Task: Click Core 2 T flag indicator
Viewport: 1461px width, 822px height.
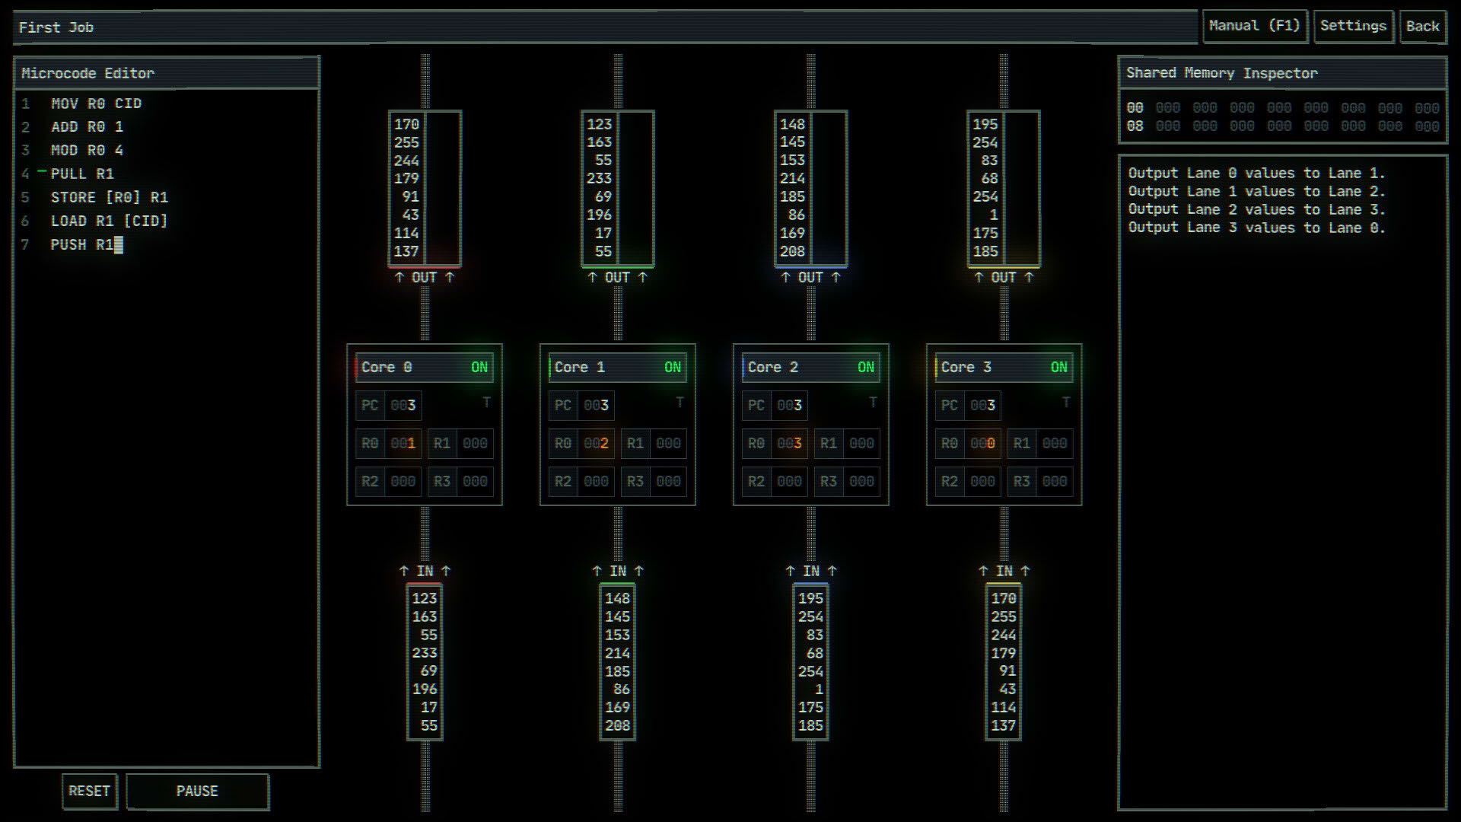Action: pos(873,402)
